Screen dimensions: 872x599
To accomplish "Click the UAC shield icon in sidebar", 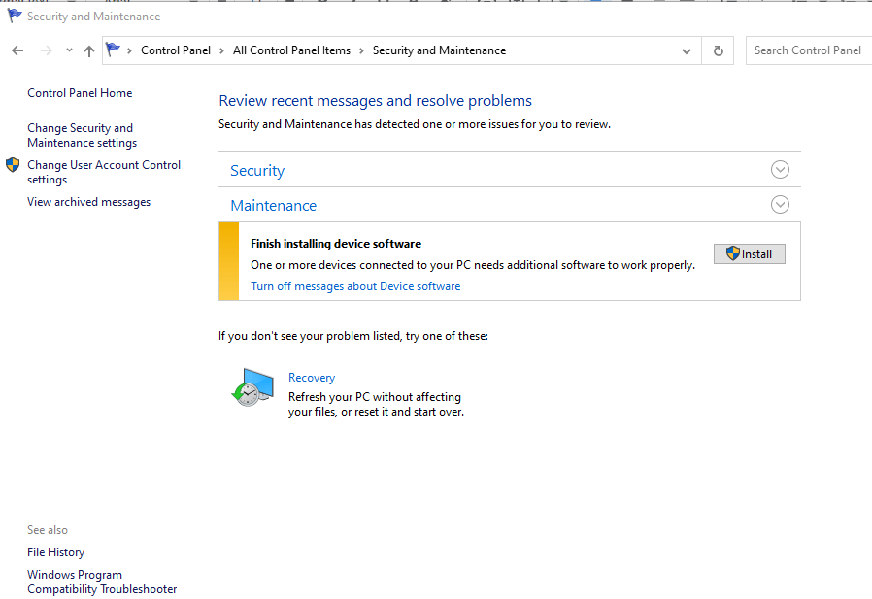I will click(13, 165).
